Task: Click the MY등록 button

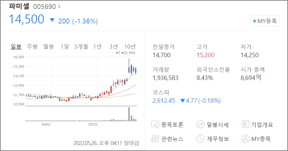Action: pos(265,21)
